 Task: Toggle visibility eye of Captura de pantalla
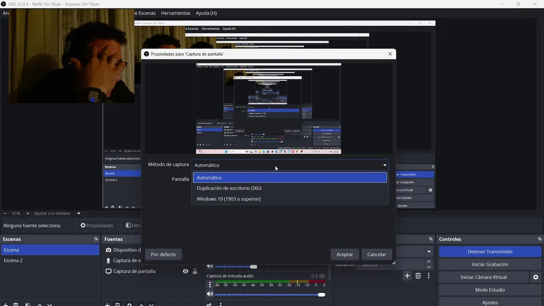[185, 271]
